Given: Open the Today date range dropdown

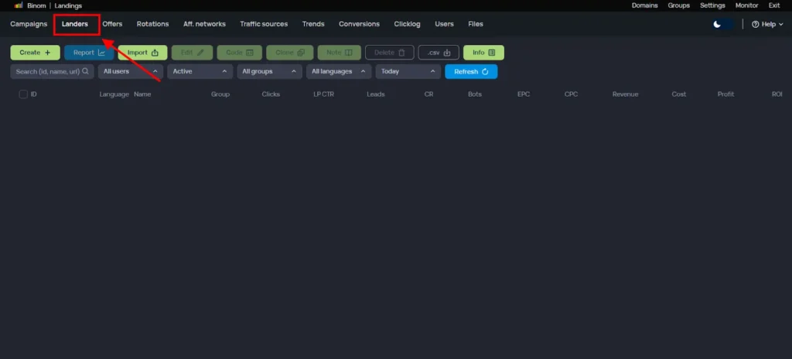Looking at the screenshot, I should (408, 71).
